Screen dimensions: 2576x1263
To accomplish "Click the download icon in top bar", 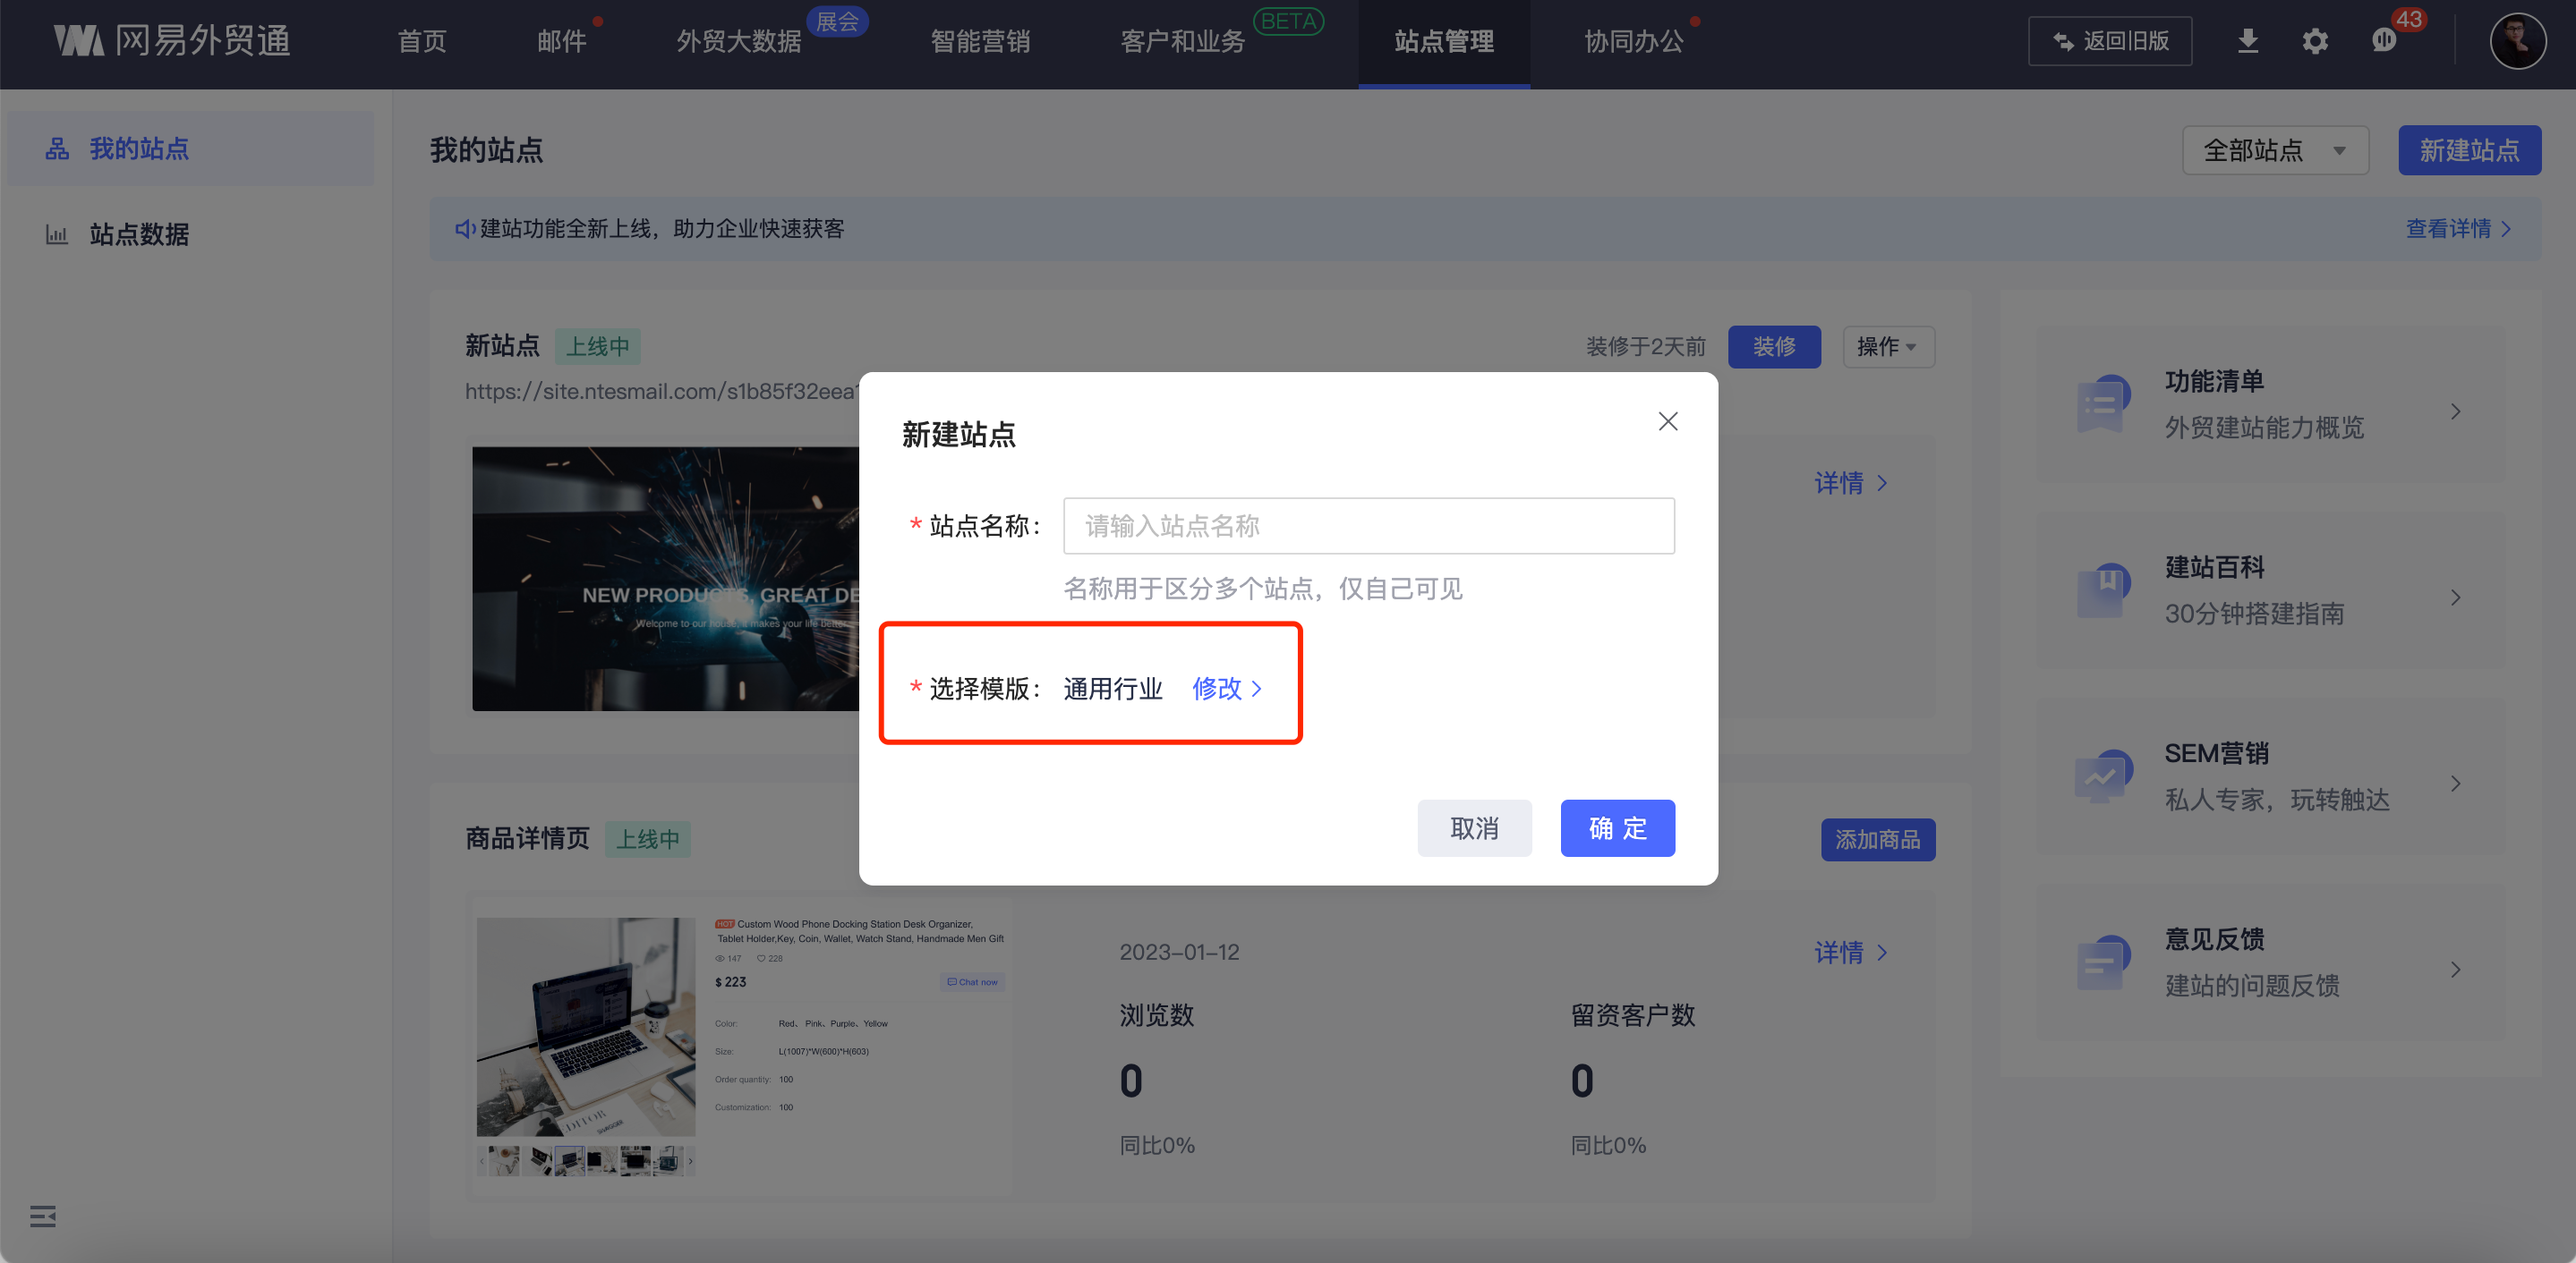I will pyautogui.click(x=2247, y=41).
